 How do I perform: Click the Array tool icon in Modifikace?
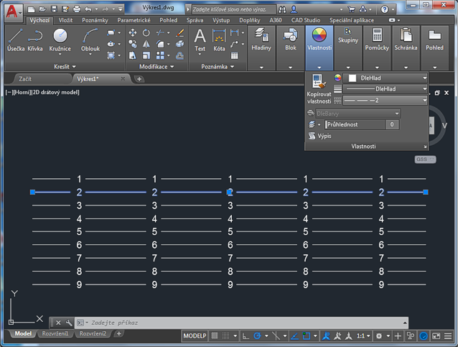click(x=160, y=55)
